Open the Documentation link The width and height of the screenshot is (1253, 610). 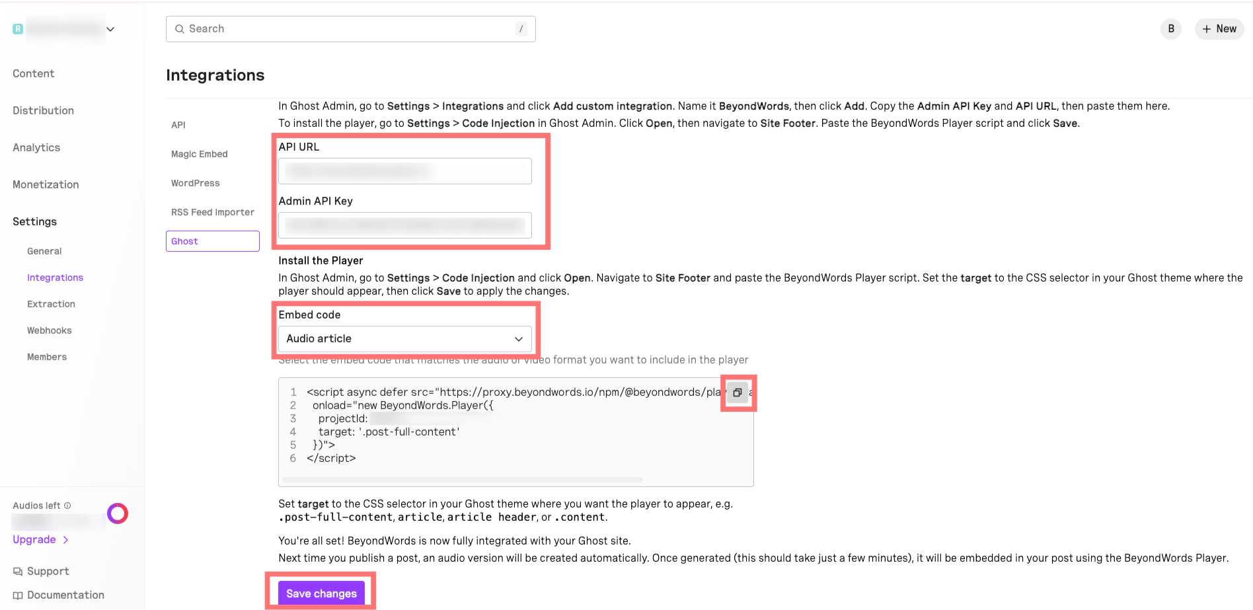tap(66, 595)
